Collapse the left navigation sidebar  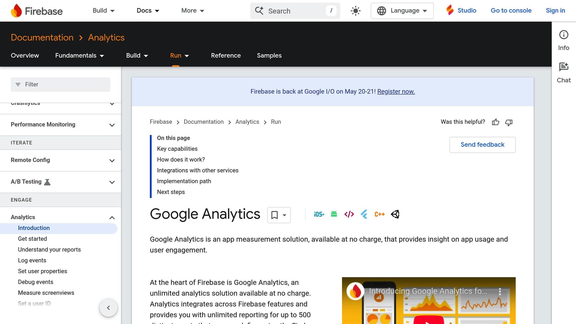[x=108, y=308]
